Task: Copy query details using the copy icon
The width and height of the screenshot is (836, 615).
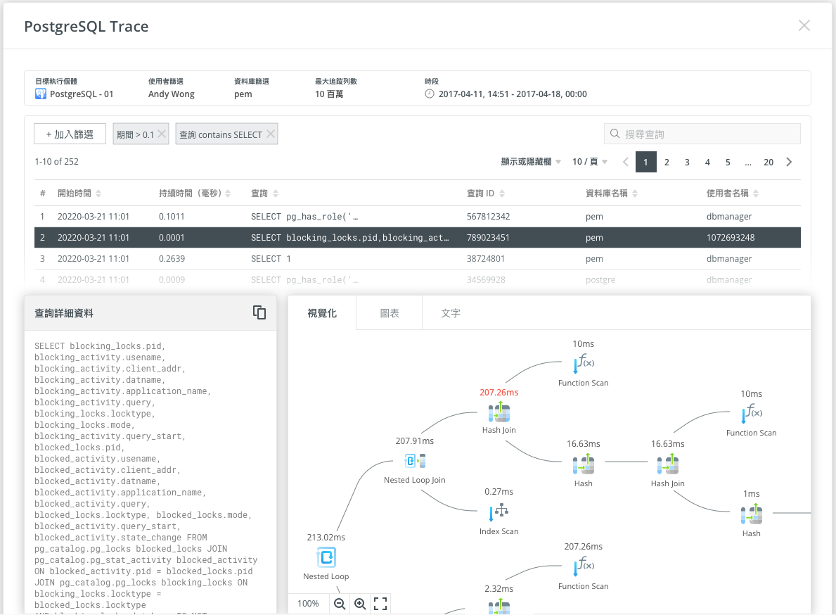Action: click(259, 312)
